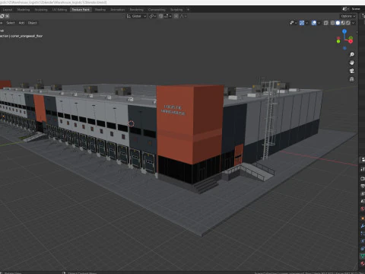Toggle proportional editing

coord(176,16)
